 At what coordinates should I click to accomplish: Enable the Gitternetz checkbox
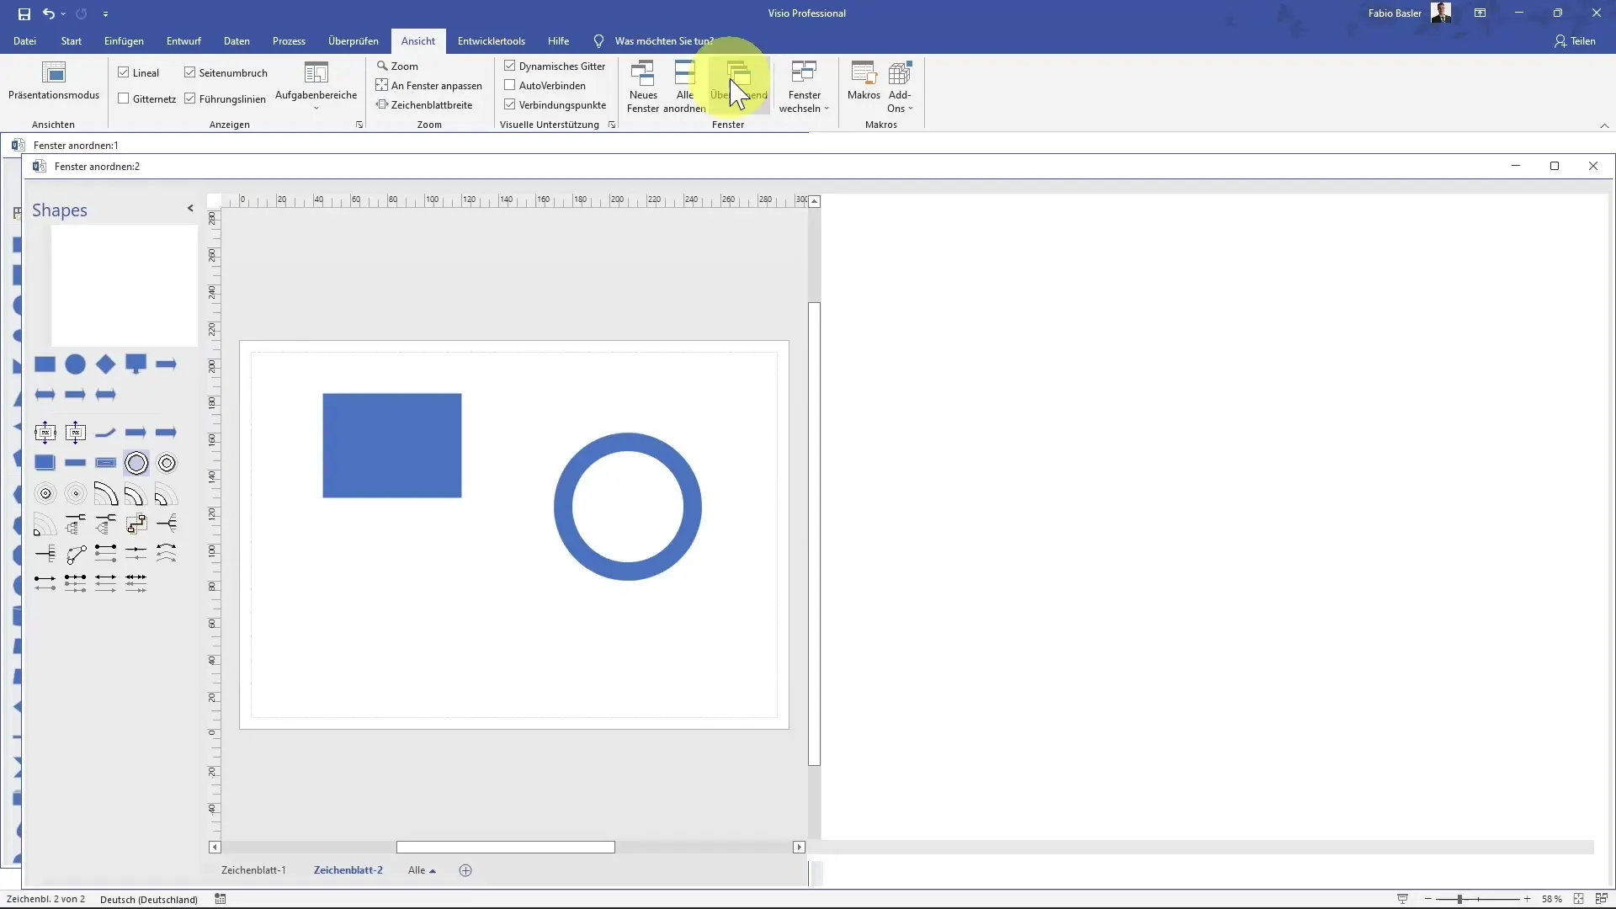(124, 98)
